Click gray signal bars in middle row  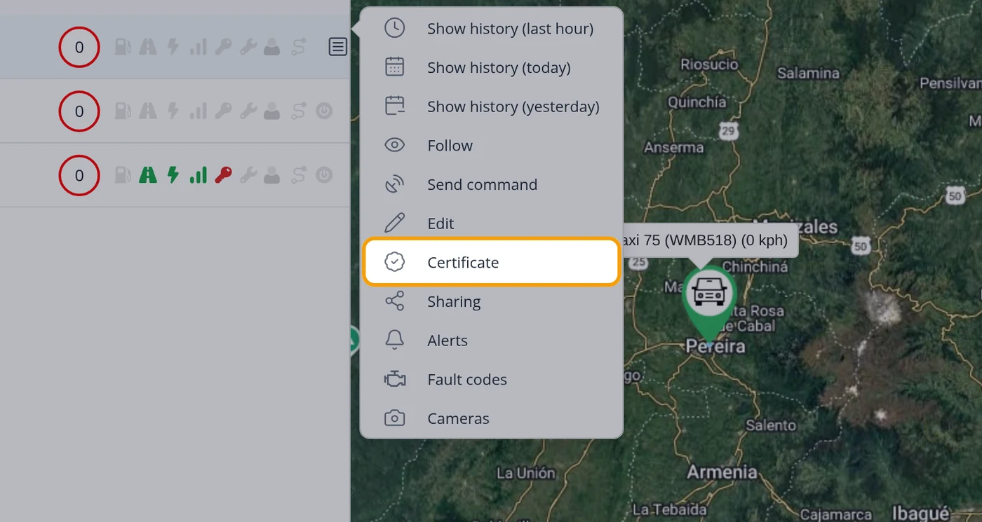pyautogui.click(x=199, y=111)
